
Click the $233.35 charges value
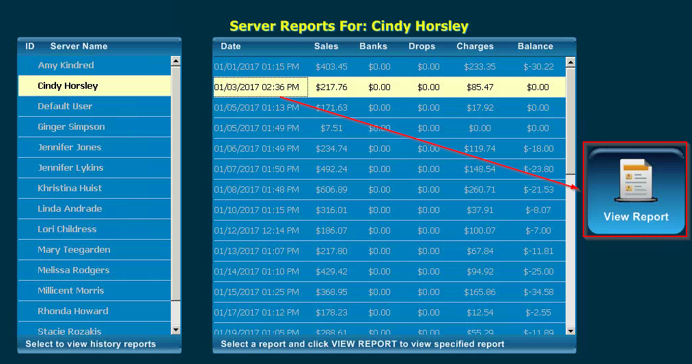point(480,67)
